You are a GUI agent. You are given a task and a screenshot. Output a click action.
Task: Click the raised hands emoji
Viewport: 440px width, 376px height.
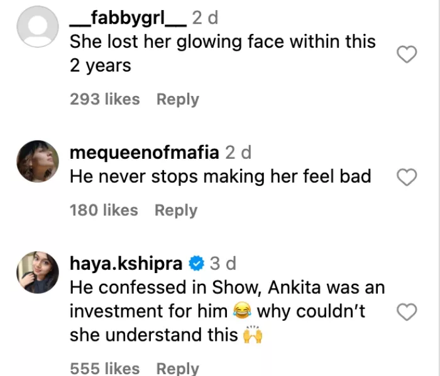tap(252, 335)
